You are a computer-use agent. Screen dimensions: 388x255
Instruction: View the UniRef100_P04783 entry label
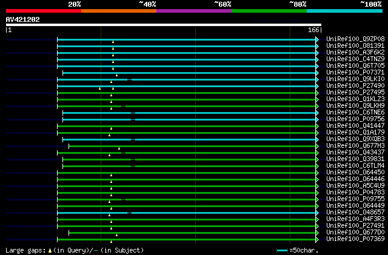355,193
